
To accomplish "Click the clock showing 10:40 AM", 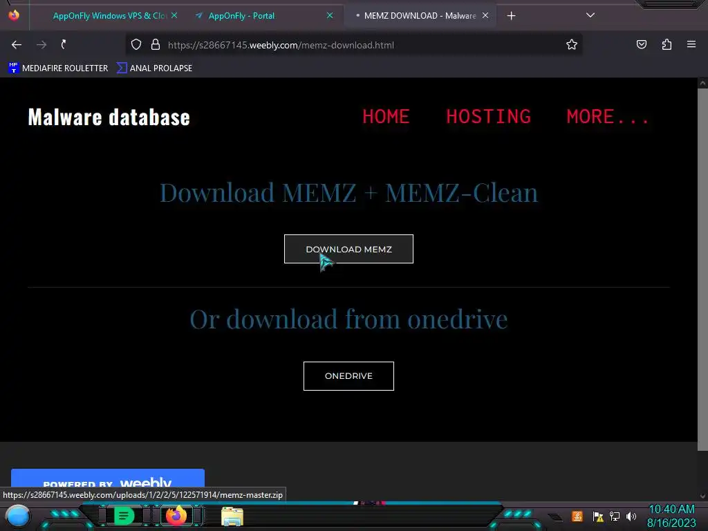I will (671, 510).
